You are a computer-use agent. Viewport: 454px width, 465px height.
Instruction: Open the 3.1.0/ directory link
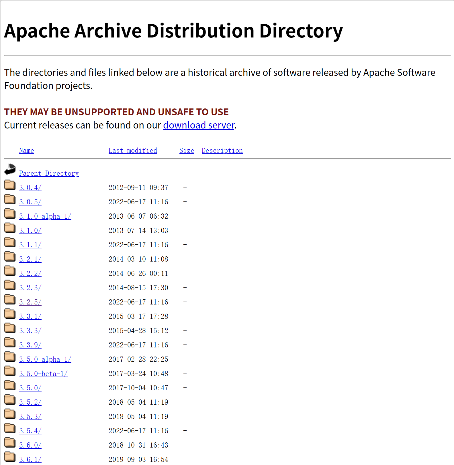(30, 231)
